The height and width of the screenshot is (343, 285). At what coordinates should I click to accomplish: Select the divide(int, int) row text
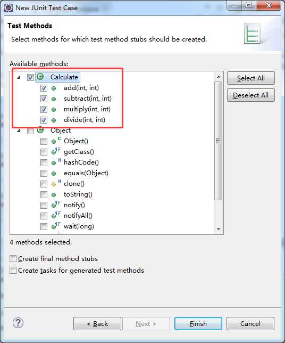coord(85,120)
